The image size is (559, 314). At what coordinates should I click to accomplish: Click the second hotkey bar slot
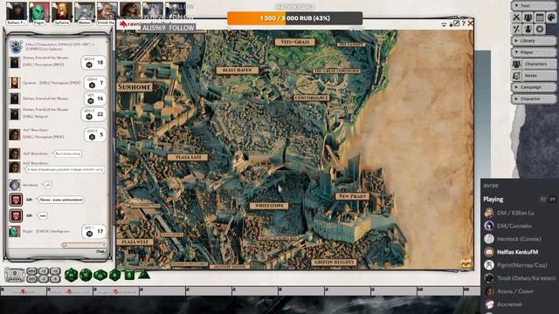(x=70, y=291)
